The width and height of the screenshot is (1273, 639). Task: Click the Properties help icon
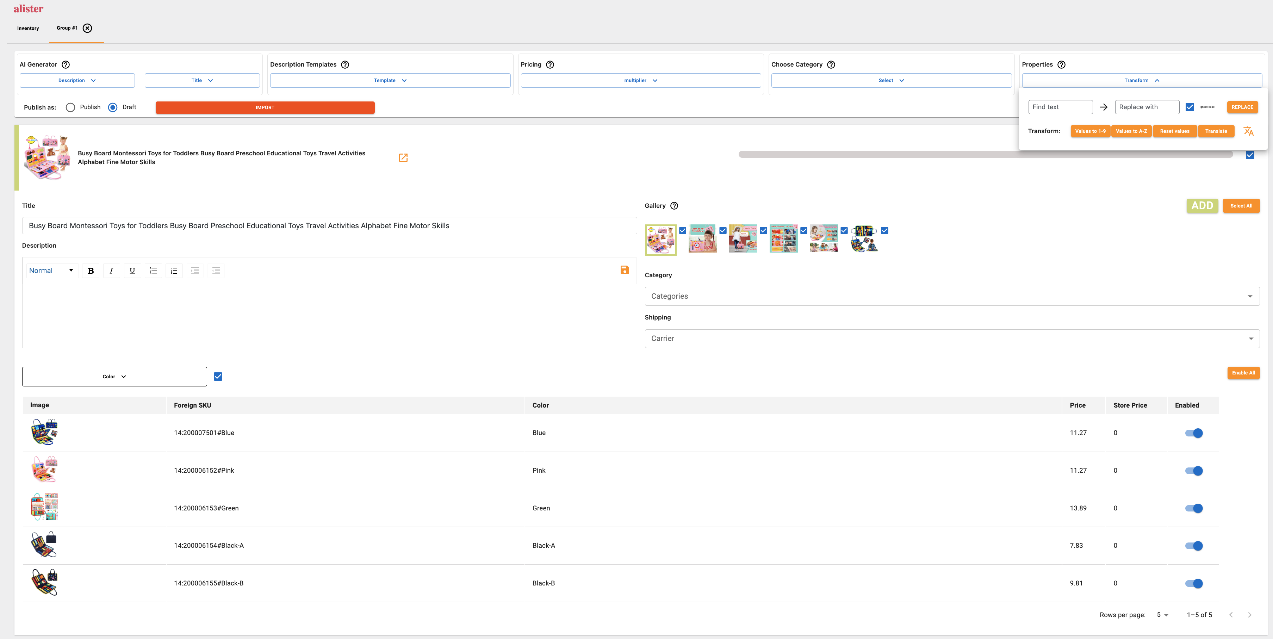tap(1062, 65)
